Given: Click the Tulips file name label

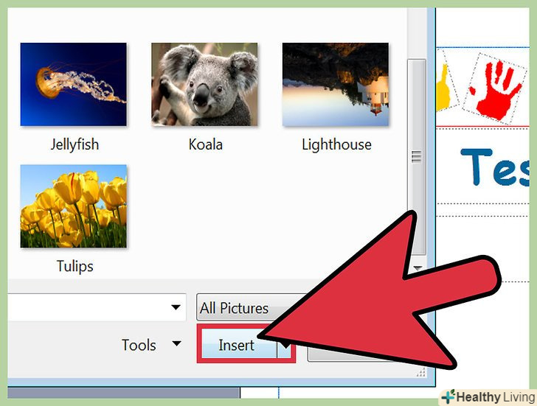Looking at the screenshot, I should pos(75,266).
